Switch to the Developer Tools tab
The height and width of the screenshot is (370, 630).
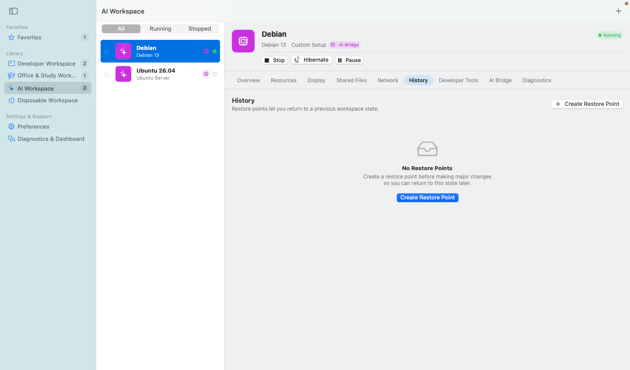tap(458, 80)
